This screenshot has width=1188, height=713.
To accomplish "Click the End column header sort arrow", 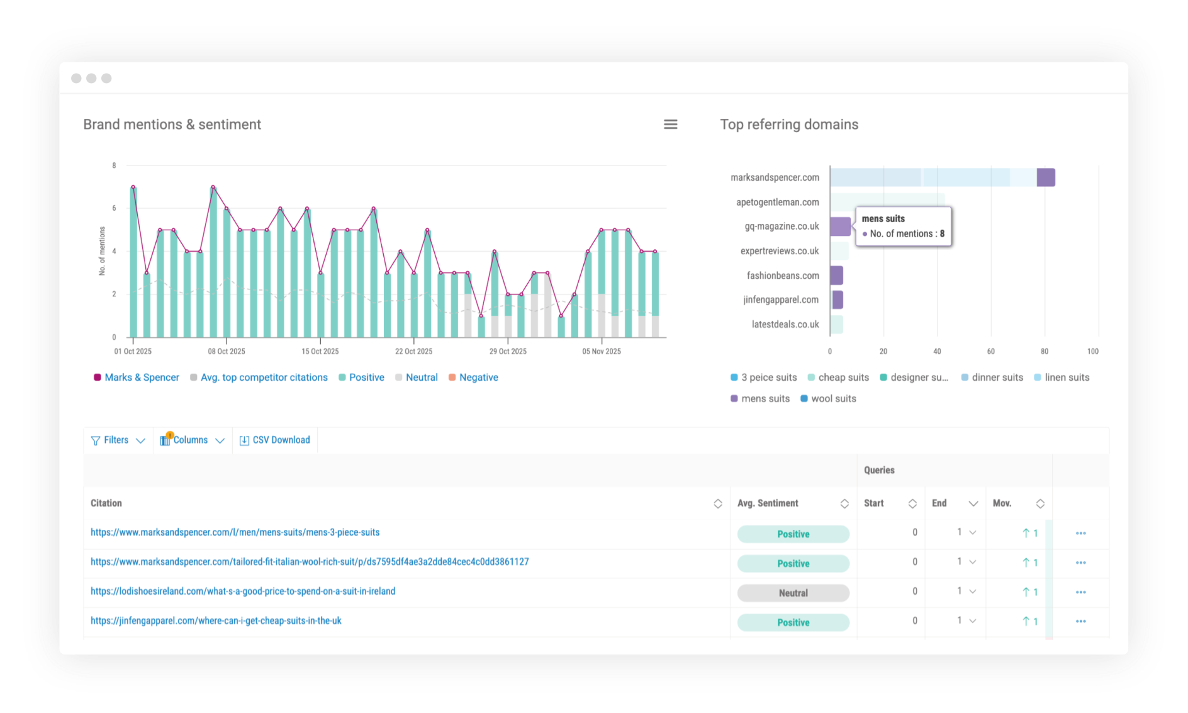I will 973,503.
